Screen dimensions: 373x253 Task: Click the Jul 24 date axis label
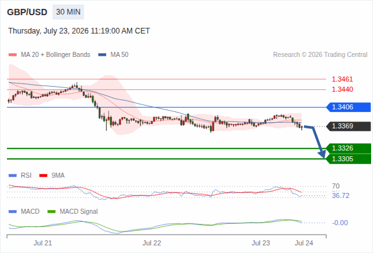coord(304,243)
